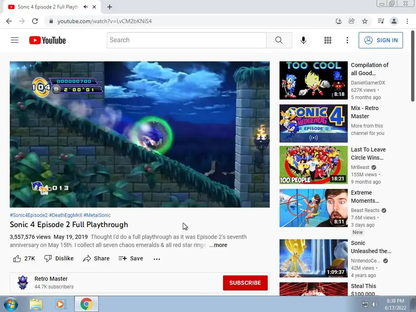Open Mix - Retro Master thumbnail
The width and height of the screenshot is (416, 312).
tap(313, 123)
